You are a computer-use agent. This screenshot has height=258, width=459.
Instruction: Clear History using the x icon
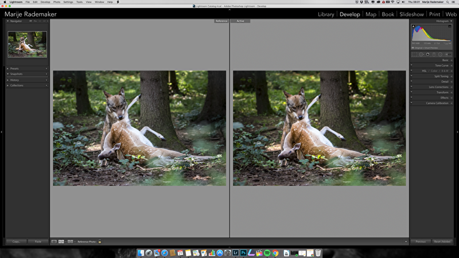[46, 80]
